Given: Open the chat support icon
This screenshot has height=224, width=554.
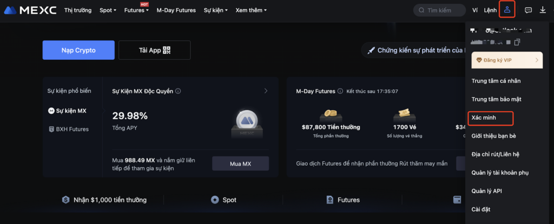Looking at the screenshot, I should coord(528,10).
